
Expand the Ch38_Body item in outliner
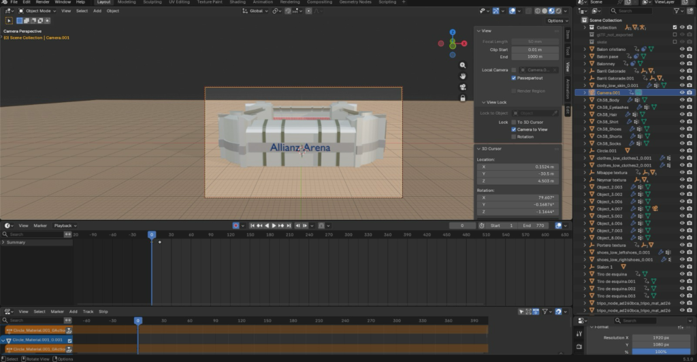[x=585, y=100]
